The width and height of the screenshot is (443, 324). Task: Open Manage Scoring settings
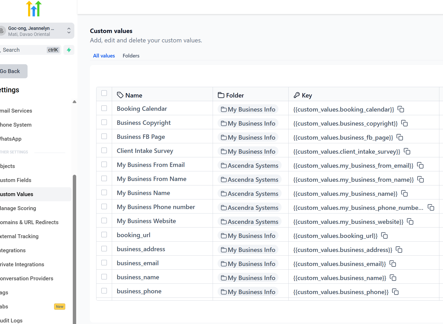[x=18, y=208]
